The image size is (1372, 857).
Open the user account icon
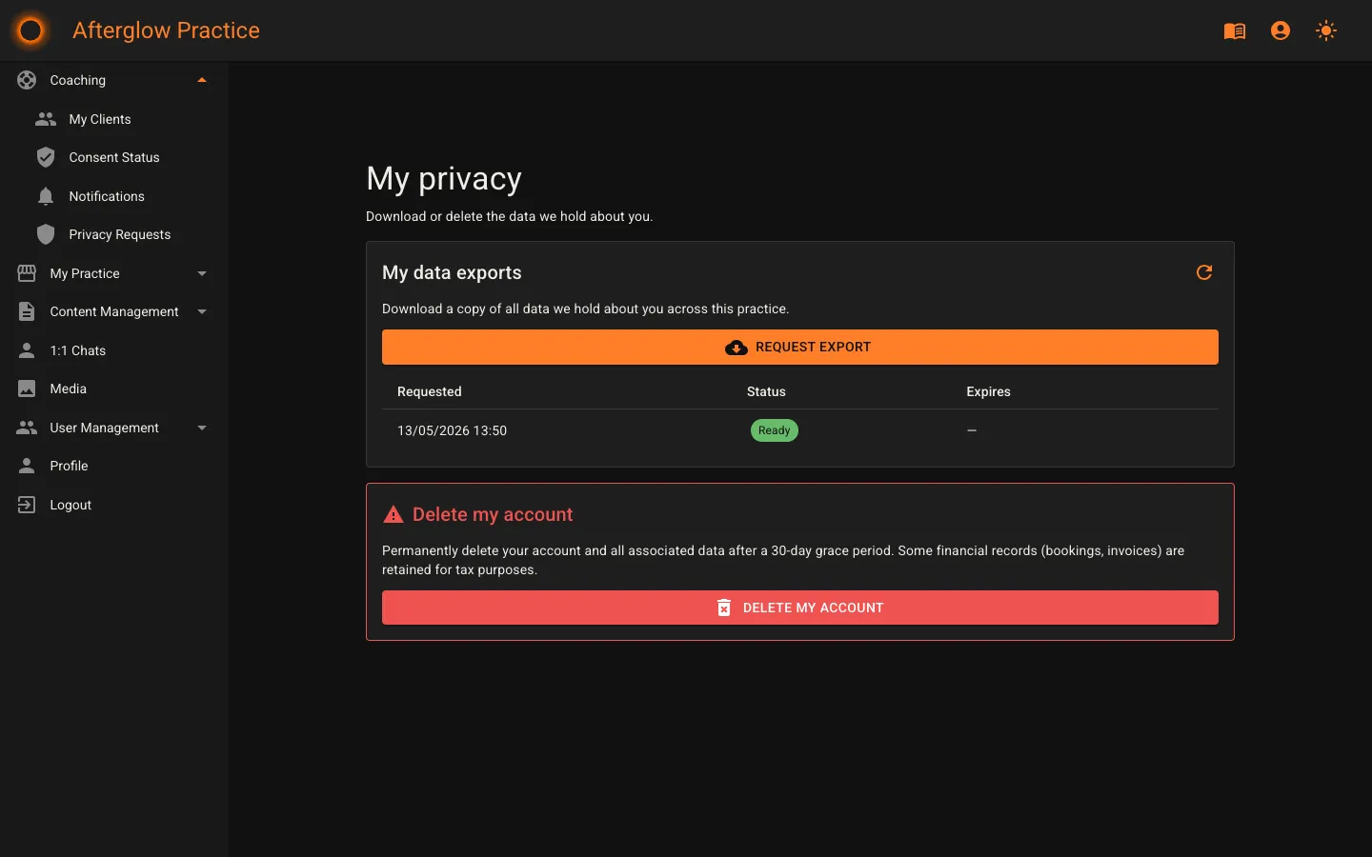pyautogui.click(x=1281, y=30)
